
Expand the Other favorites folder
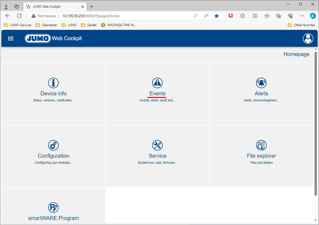[301, 25]
